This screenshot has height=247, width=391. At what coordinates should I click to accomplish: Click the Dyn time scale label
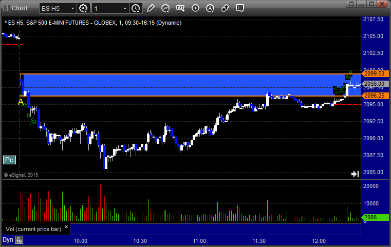point(8,240)
